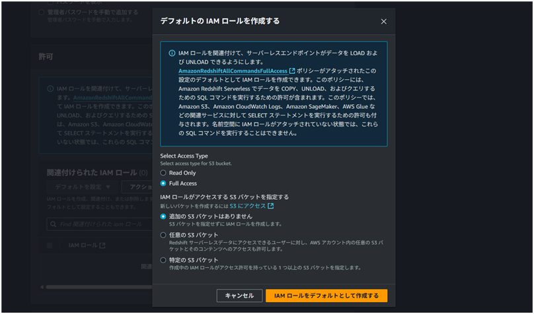Select 管理者パスワードを手動で追加する in background page
The height and width of the screenshot is (314, 534).
pyautogui.click(x=42, y=13)
